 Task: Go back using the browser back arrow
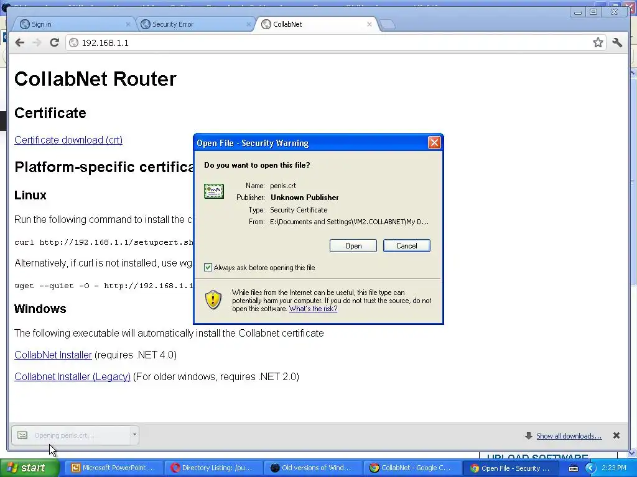(19, 43)
